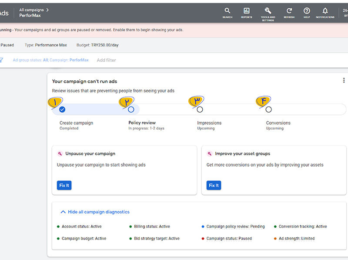Image resolution: width=348 pixels, height=260 pixels.
Task: Click the chevron next to All campaigns
Action: pos(47,10)
